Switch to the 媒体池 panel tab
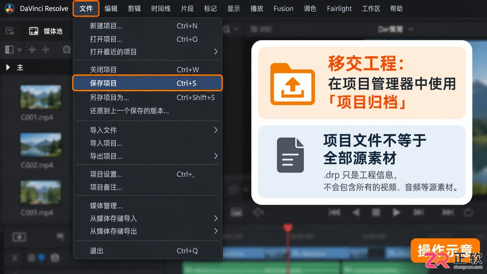 46,31
